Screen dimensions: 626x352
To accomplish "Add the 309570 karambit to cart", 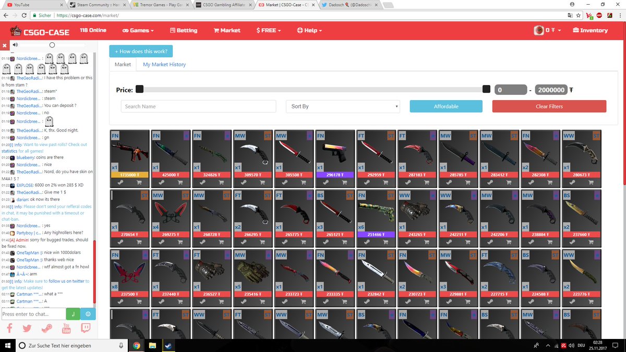I will (x=263, y=183).
